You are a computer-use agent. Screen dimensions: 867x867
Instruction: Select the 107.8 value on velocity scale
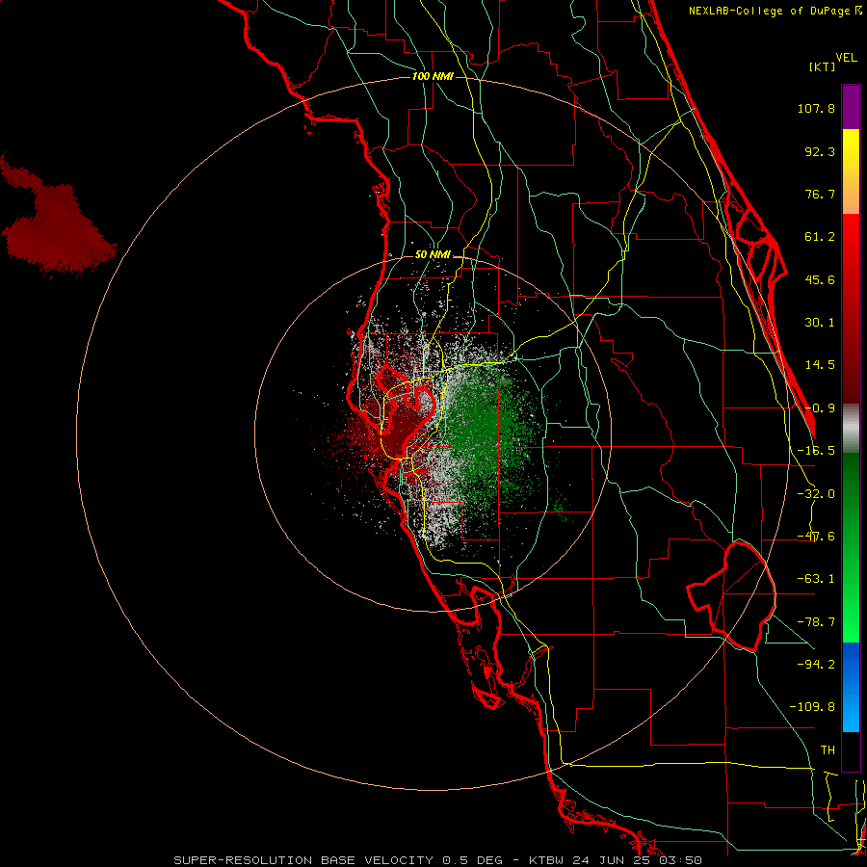point(816,108)
